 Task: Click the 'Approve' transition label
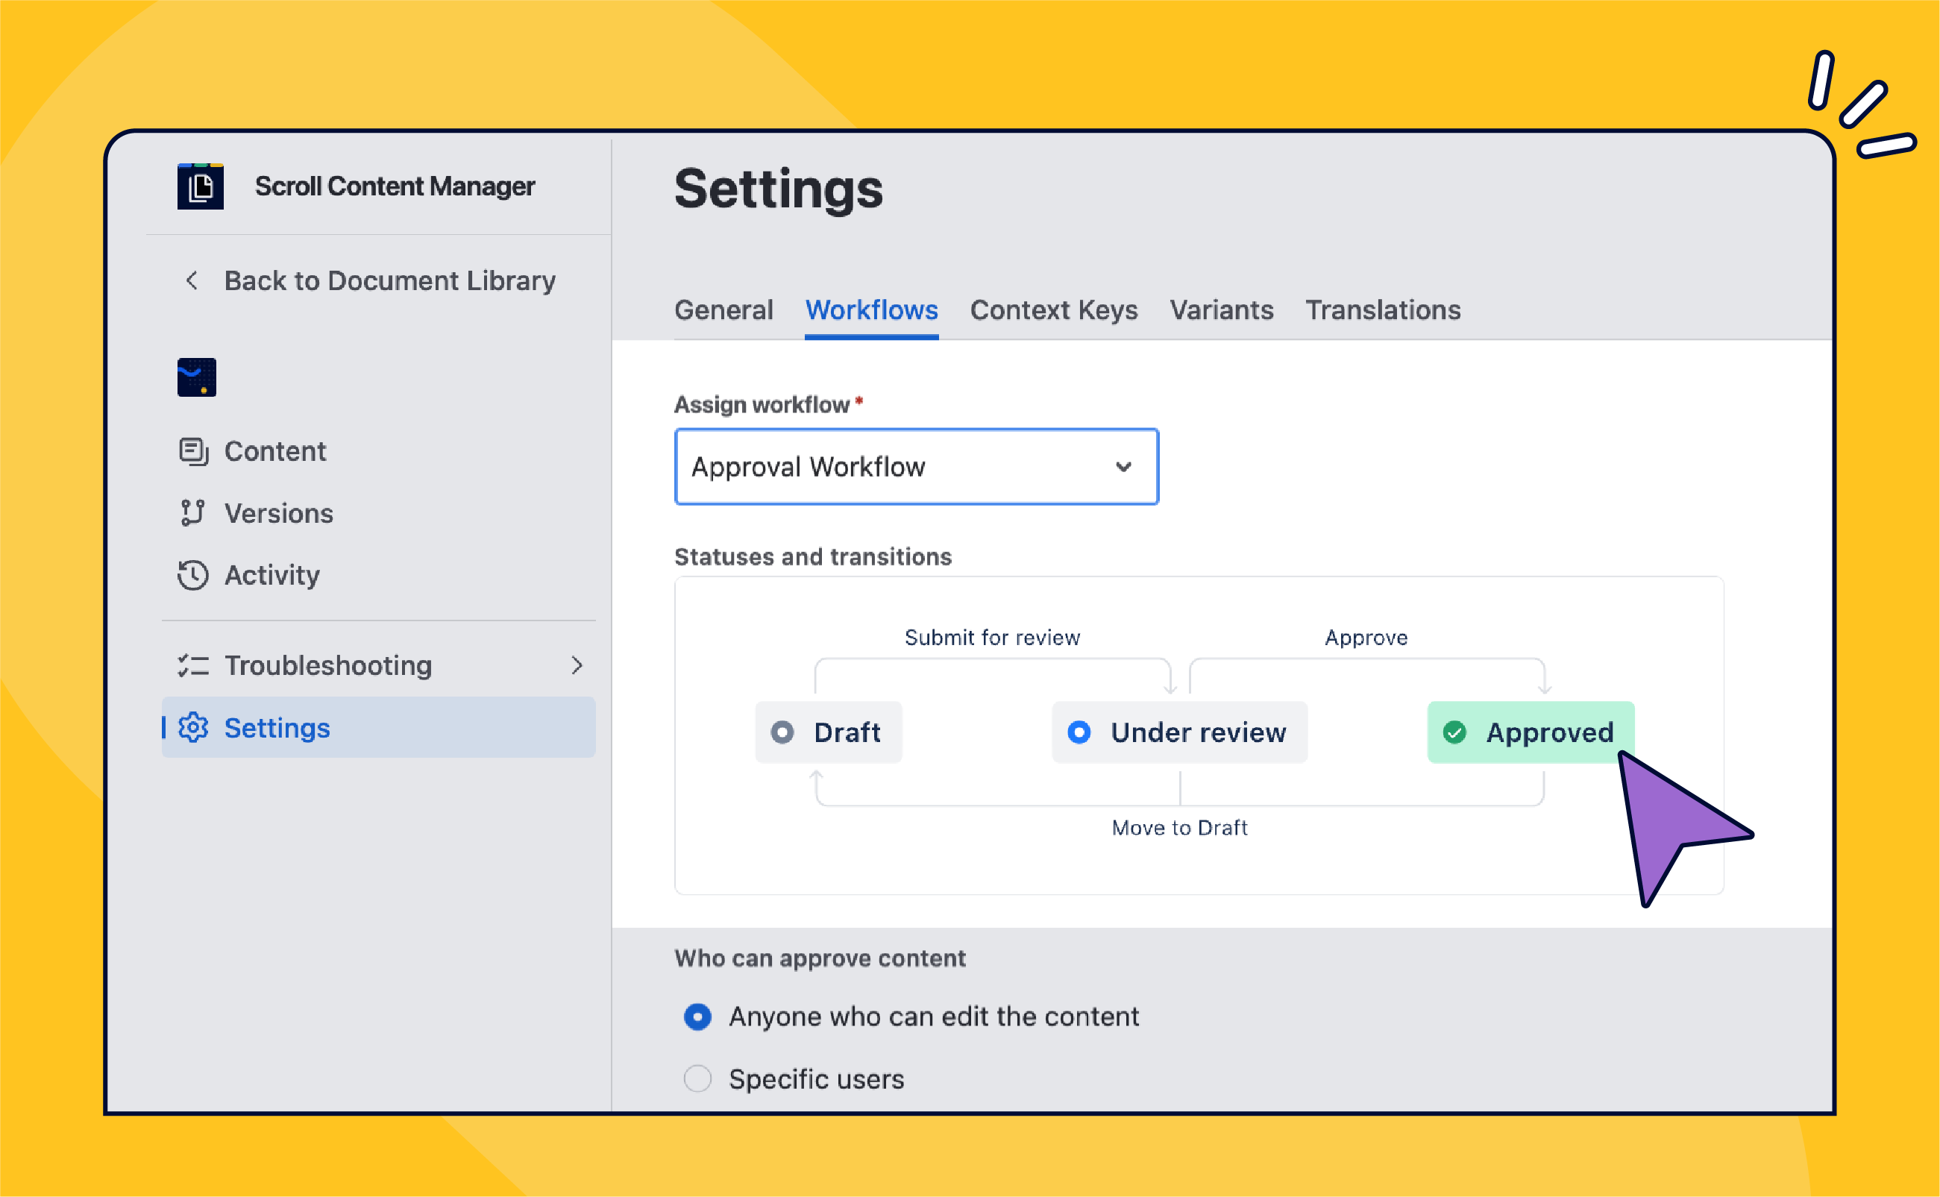pyautogui.click(x=1366, y=638)
